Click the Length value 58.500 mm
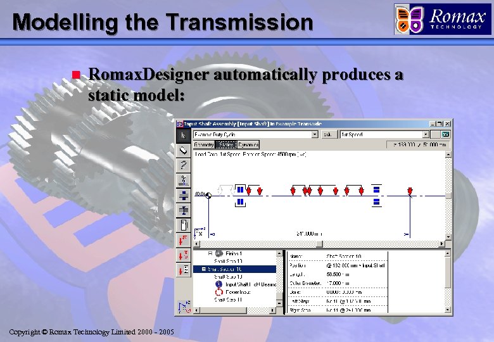 pos(338,274)
